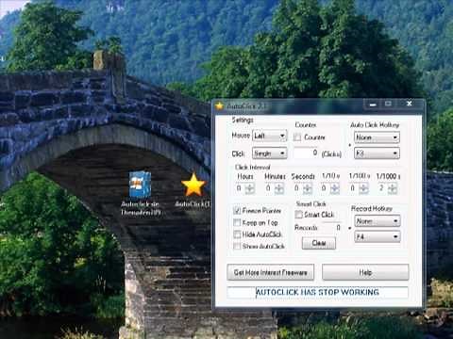Adjust the 1/10 s interval spinner
The width and height of the screenshot is (453, 339).
pos(335,188)
